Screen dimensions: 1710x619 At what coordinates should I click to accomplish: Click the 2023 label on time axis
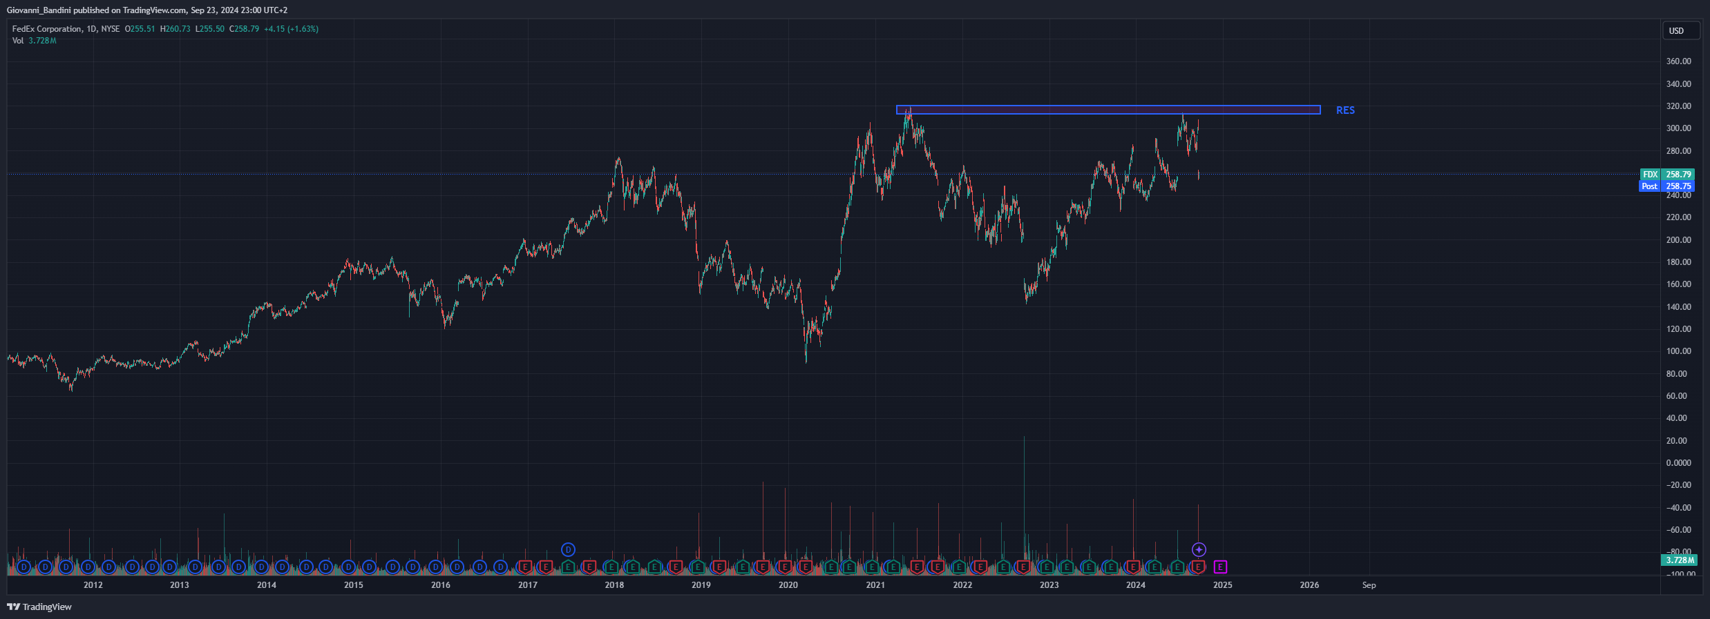(1049, 585)
